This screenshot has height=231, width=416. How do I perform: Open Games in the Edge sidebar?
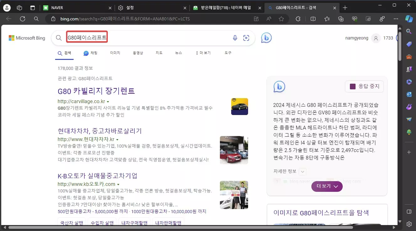click(409, 69)
